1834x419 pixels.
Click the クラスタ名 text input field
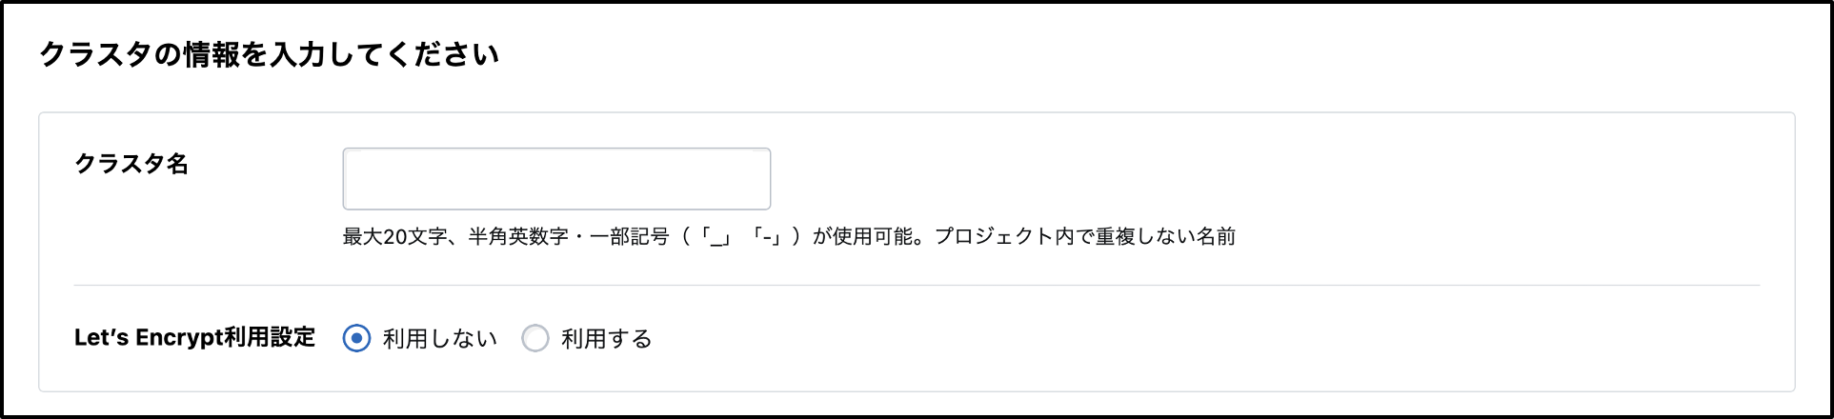pyautogui.click(x=556, y=179)
